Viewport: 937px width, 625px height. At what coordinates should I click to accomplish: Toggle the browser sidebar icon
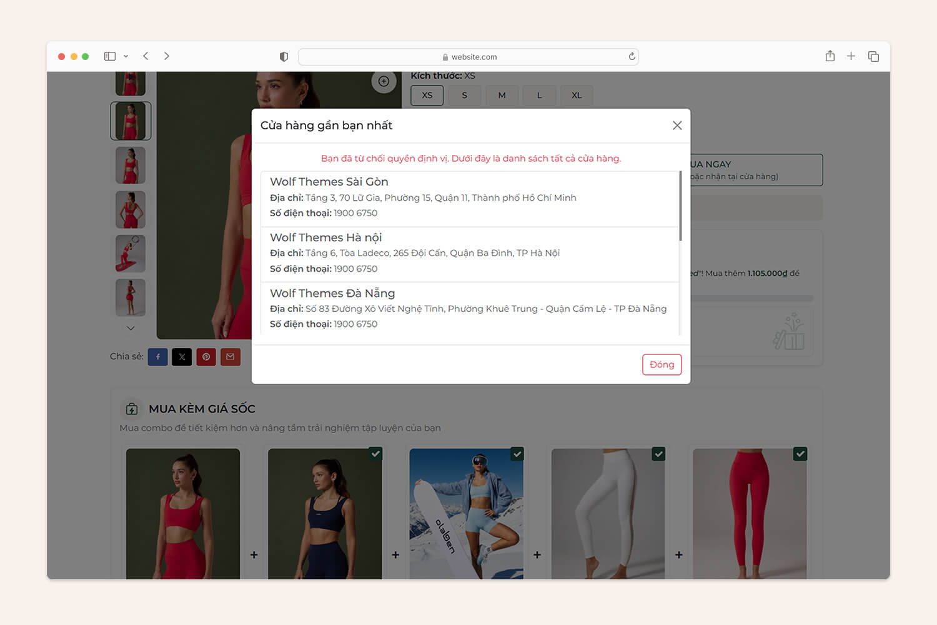tap(110, 56)
